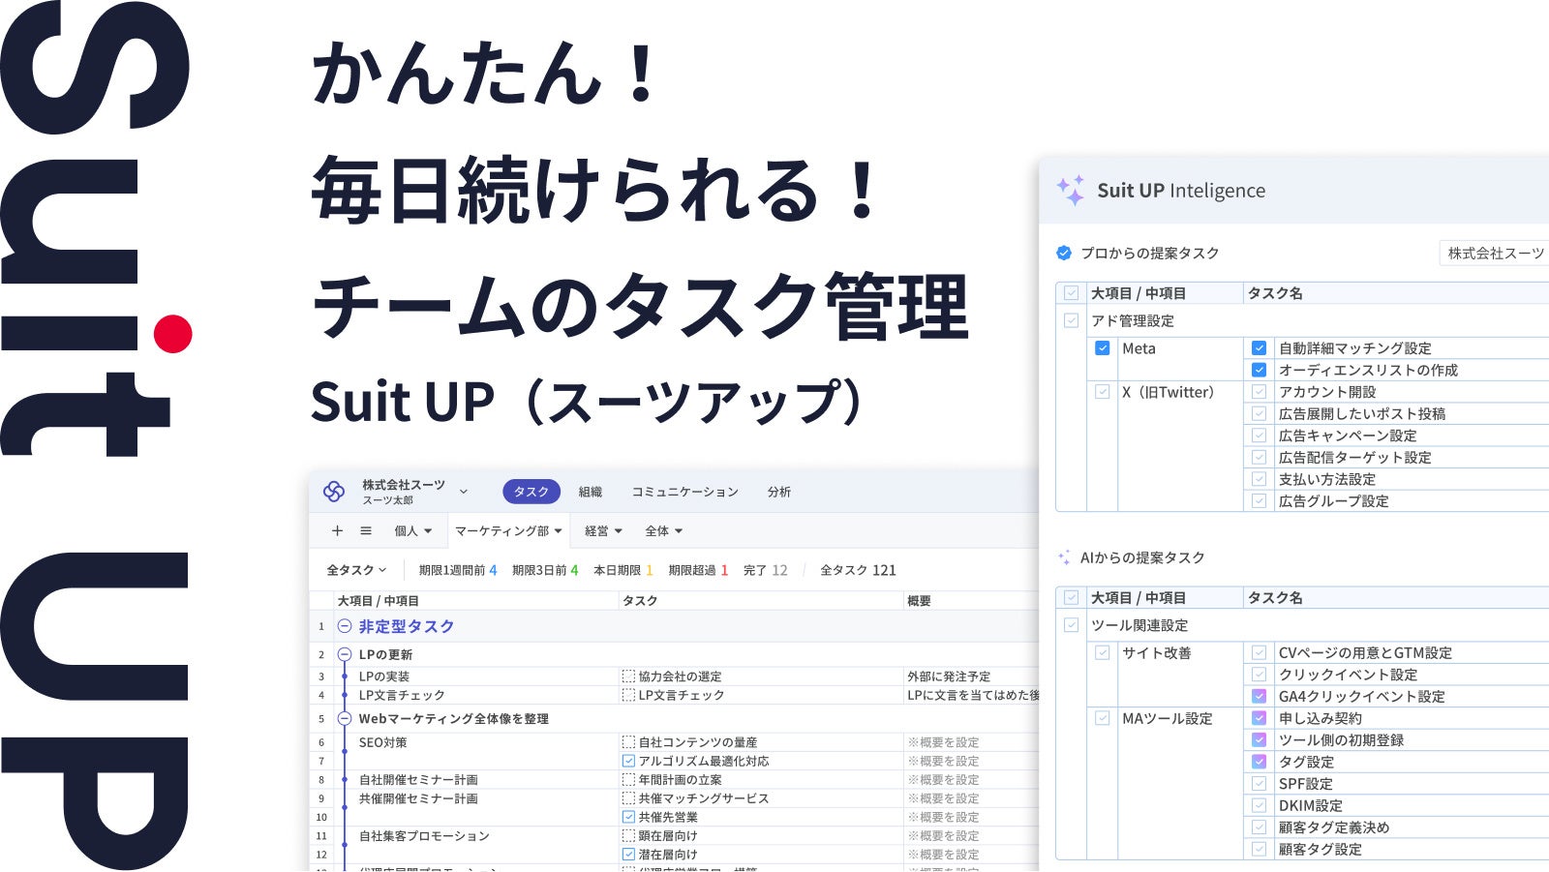Click the 自社集客プロモーション row
This screenshot has height=872, width=1549.
(x=424, y=835)
